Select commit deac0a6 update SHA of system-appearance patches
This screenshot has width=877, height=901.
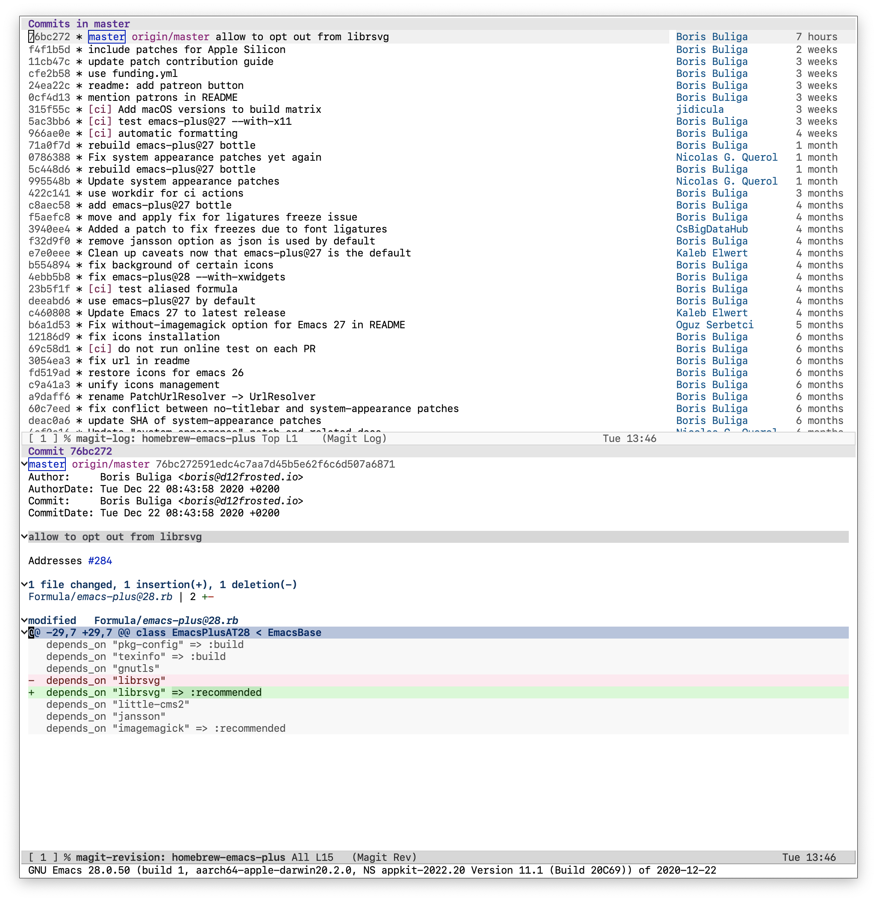pyautogui.click(x=174, y=421)
